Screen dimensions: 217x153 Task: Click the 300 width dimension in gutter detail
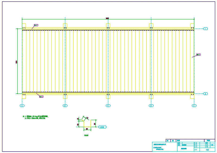tap(87, 129)
